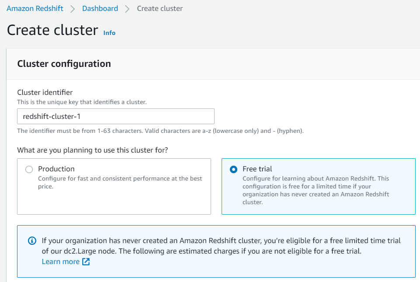
Task: Select the Free trial radio button
Action: point(233,169)
